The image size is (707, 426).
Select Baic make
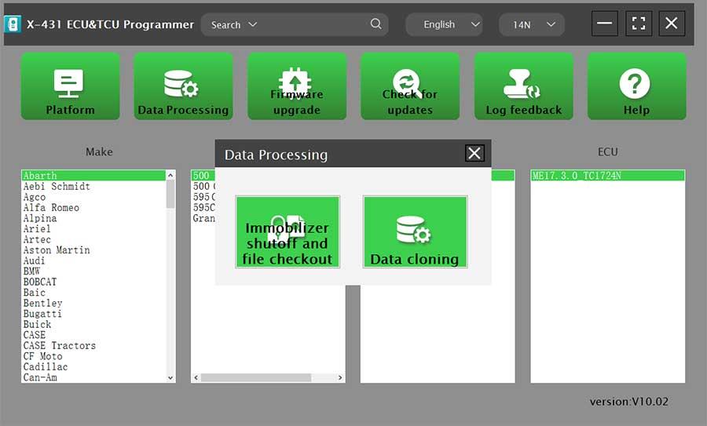tap(93, 293)
